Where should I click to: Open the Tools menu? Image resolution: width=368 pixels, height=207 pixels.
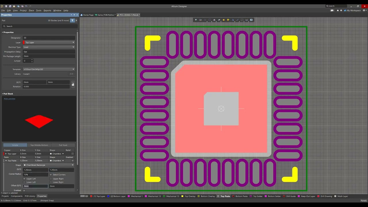pyautogui.click(x=39, y=10)
